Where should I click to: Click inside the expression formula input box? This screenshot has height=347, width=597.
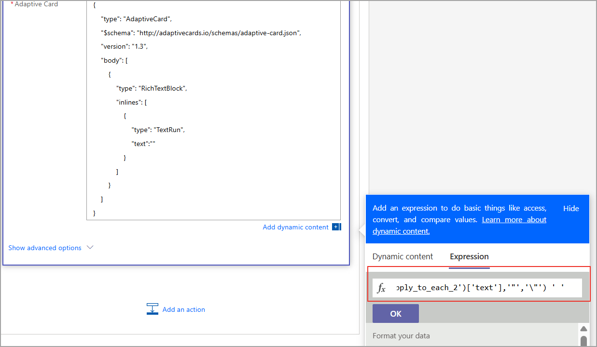point(487,288)
